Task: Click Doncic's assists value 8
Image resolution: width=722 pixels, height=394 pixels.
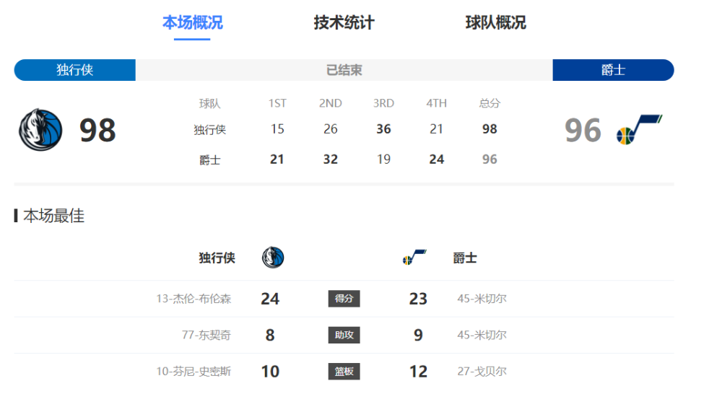Action: (270, 335)
